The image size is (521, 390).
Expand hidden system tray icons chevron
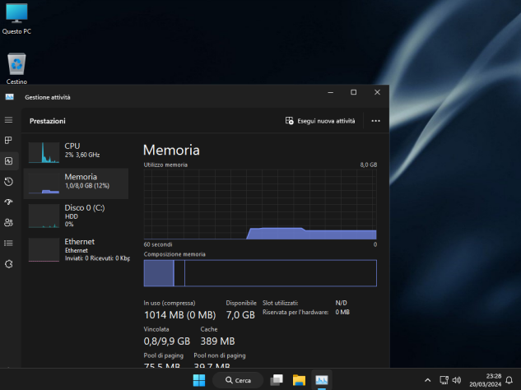point(428,380)
